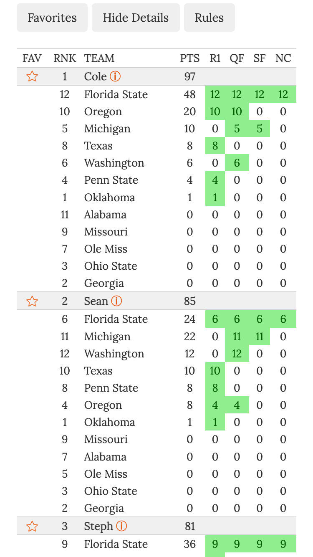
Task: Click Sean's green Washington QF 12 cell
Action: coord(237,354)
